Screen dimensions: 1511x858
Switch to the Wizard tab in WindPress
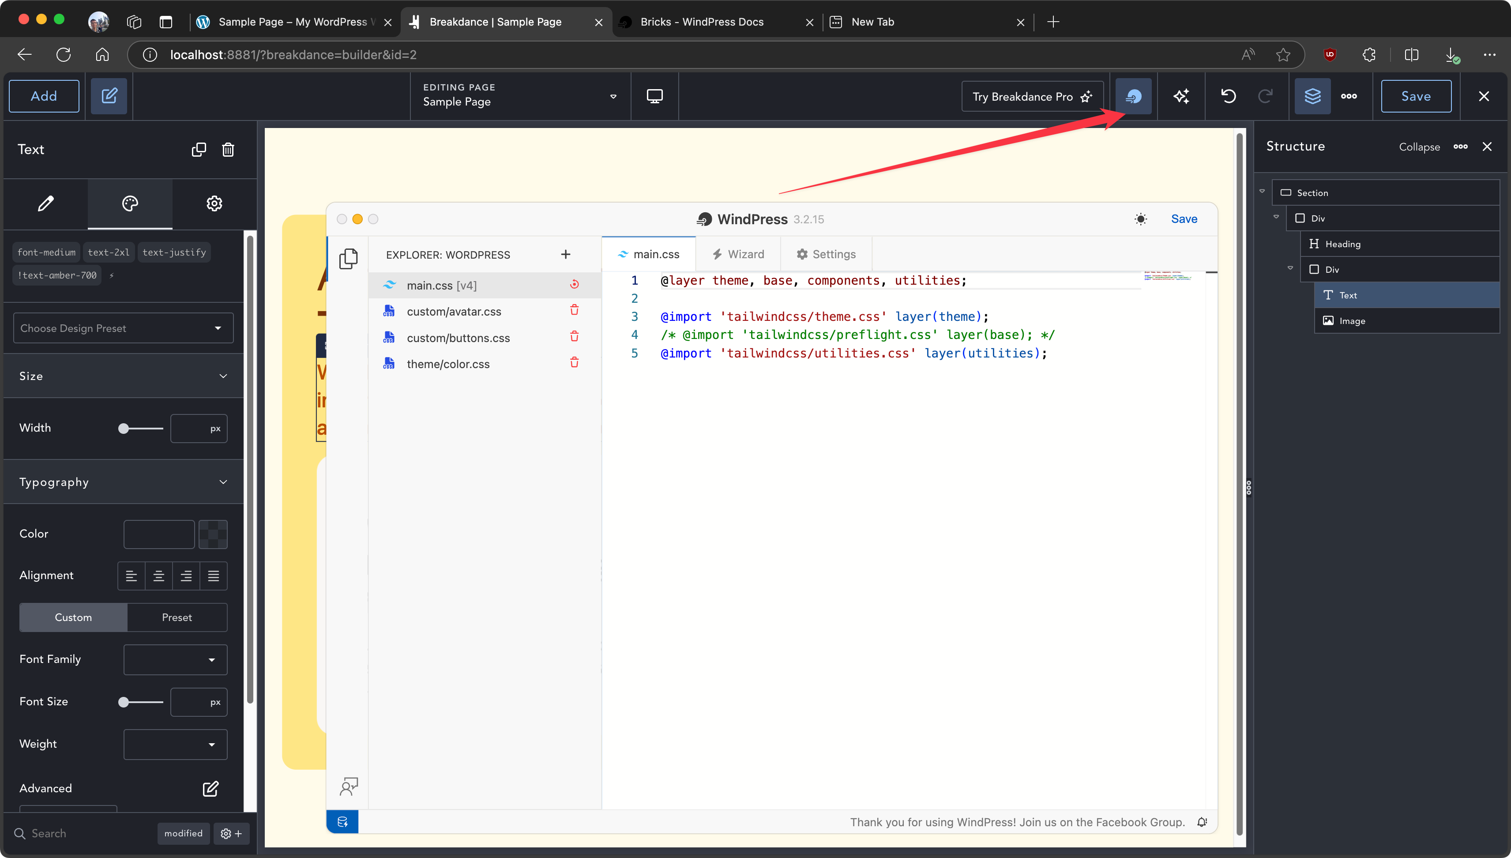737,254
